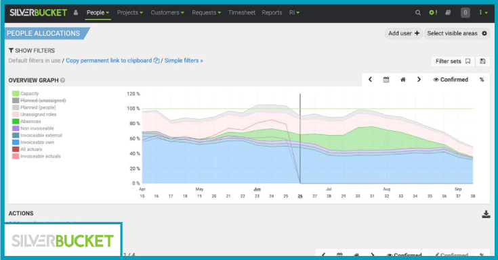Image resolution: width=498 pixels, height=260 pixels.
Task: Toggle Invoiceable own legend series
Action: point(33,142)
